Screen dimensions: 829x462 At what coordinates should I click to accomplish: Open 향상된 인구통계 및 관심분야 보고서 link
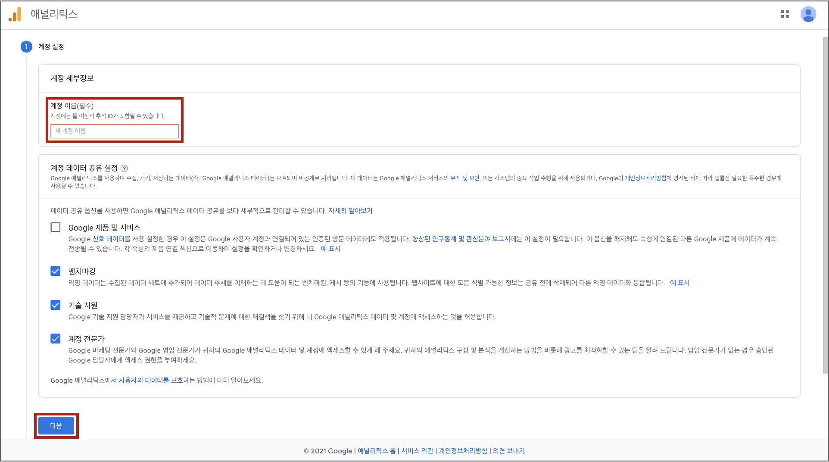[x=461, y=239]
